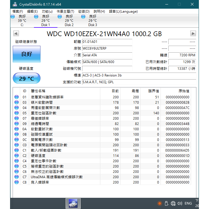Click the USB safely remove tray icon
Image resolution: width=209 pixels, height=209 pixels.
point(166,203)
